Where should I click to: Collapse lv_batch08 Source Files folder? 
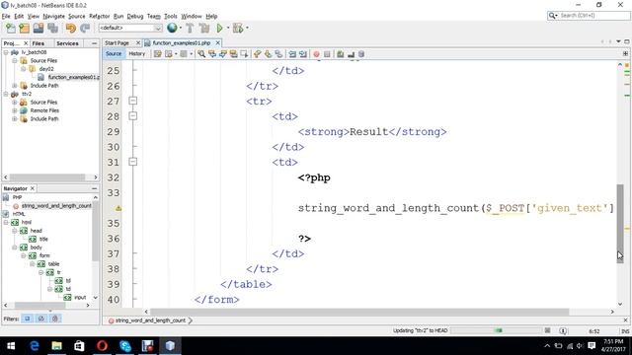15,61
